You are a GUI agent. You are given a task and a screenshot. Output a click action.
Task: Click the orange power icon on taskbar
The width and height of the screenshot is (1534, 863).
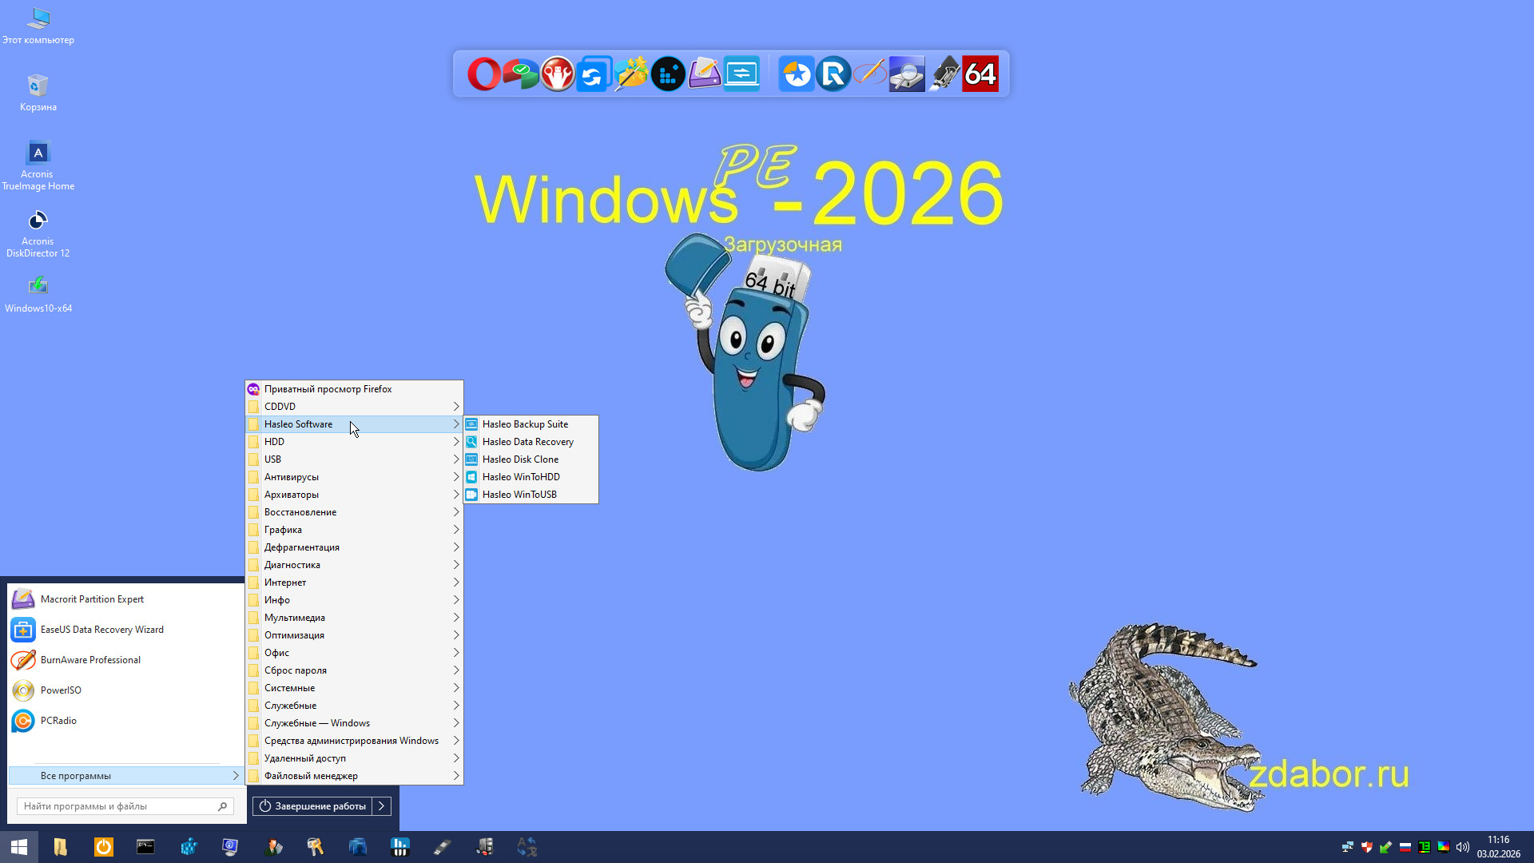tap(104, 846)
